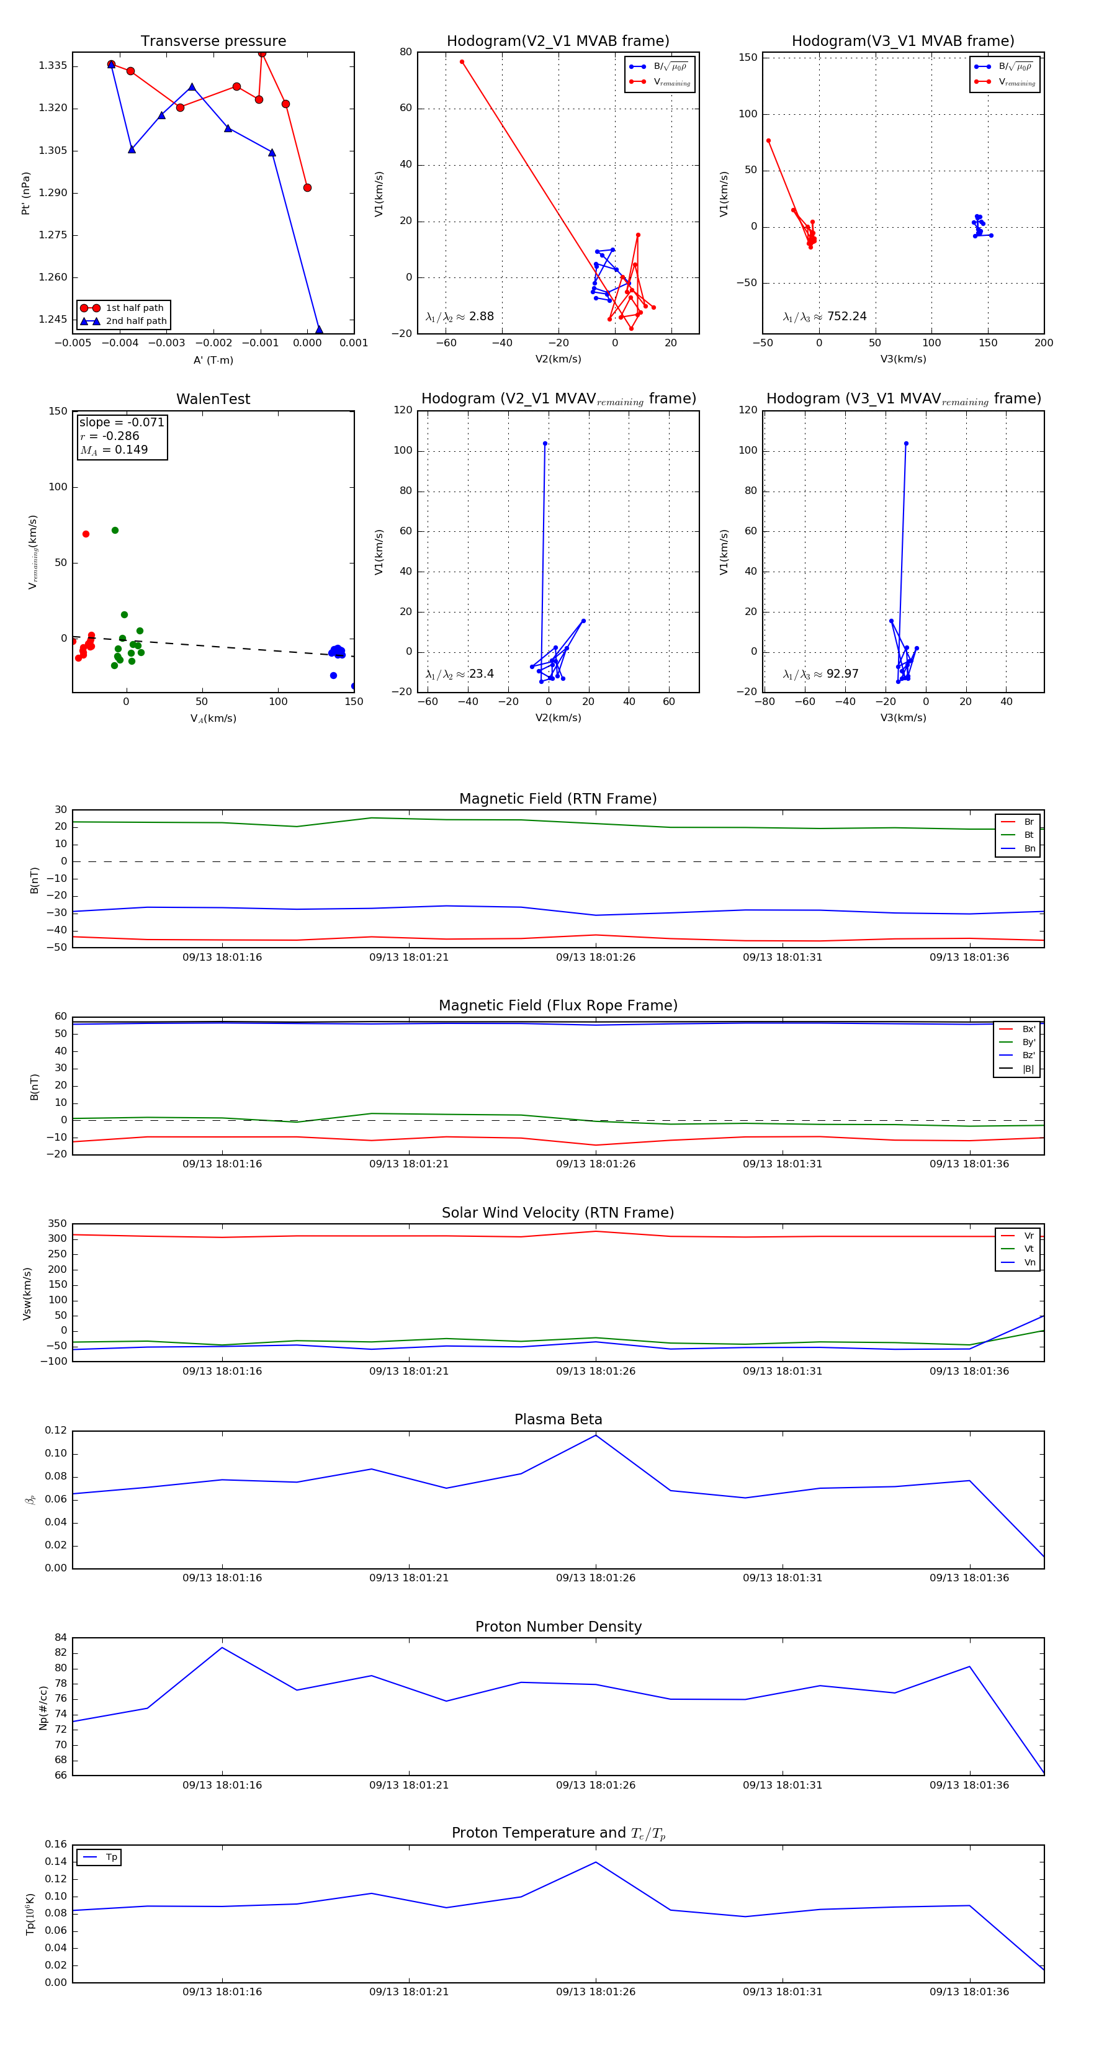Select the 'Hodogram(V3_V1 MVAB frame)' title
This screenshot has width=1117, height=2048.
pyautogui.click(x=903, y=42)
